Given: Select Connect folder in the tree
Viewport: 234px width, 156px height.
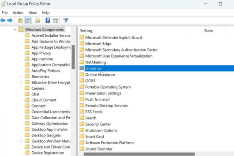Looking at the screenshot, I should pos(39,106).
